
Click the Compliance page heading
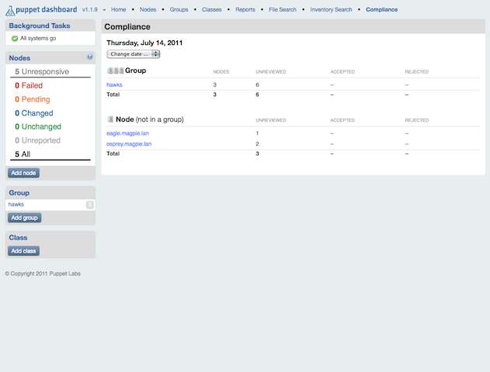point(127,27)
